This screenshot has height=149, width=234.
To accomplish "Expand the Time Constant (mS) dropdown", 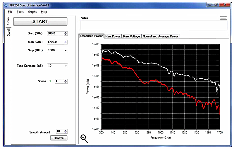I will (66, 66).
